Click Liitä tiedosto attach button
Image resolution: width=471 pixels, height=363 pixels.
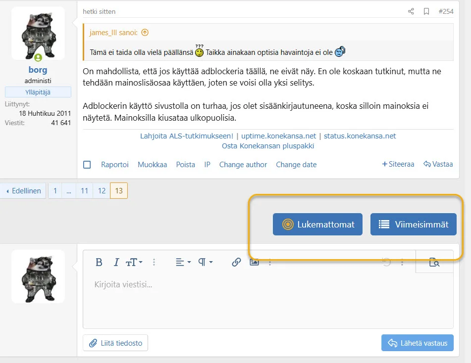[115, 343]
